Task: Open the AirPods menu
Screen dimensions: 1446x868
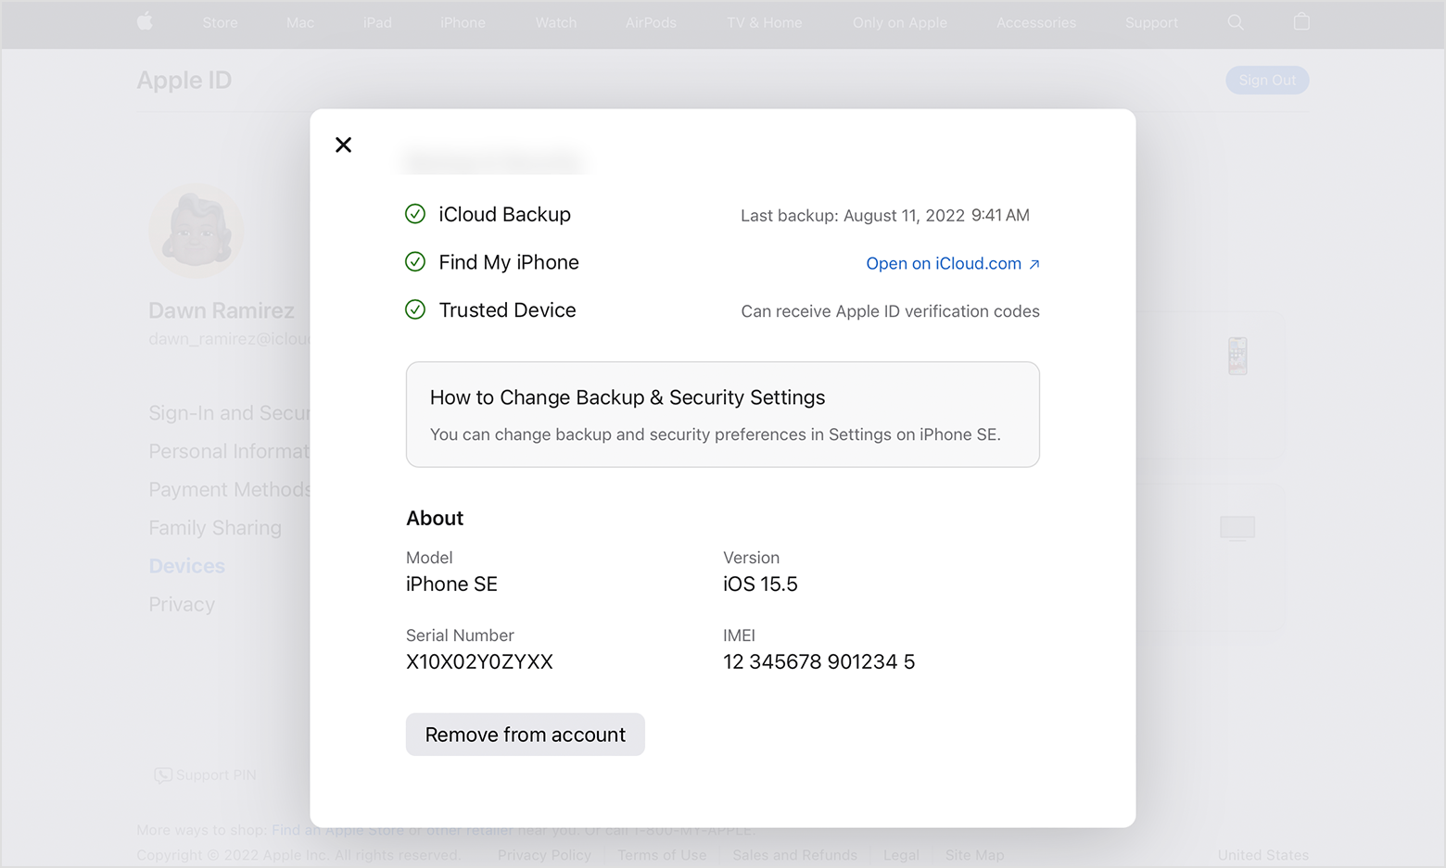Action: click(x=651, y=22)
